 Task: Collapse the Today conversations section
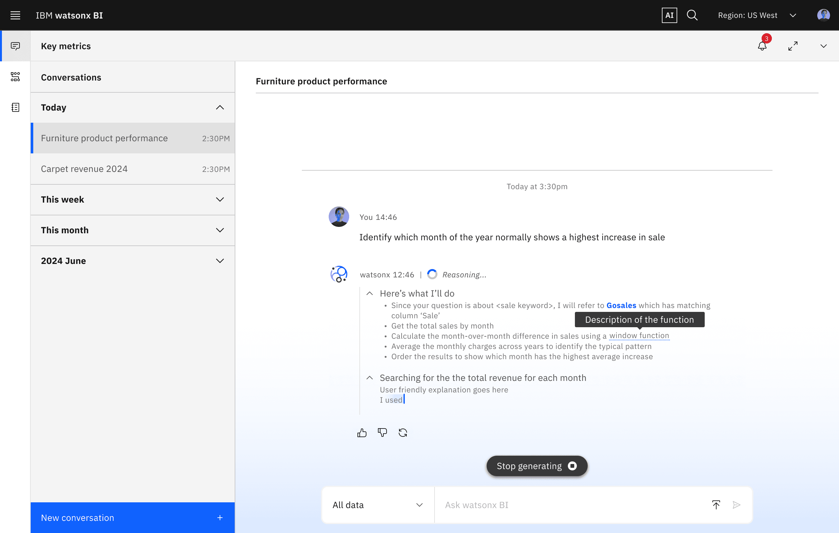tap(220, 107)
